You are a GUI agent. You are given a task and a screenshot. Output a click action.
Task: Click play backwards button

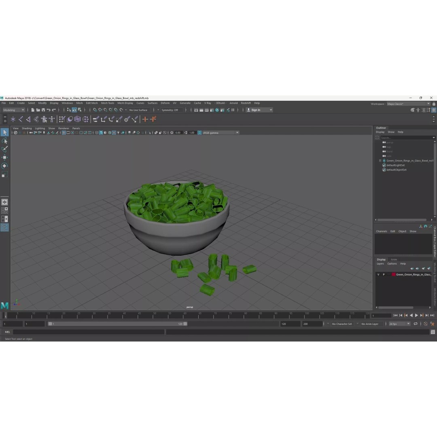[x=411, y=316]
